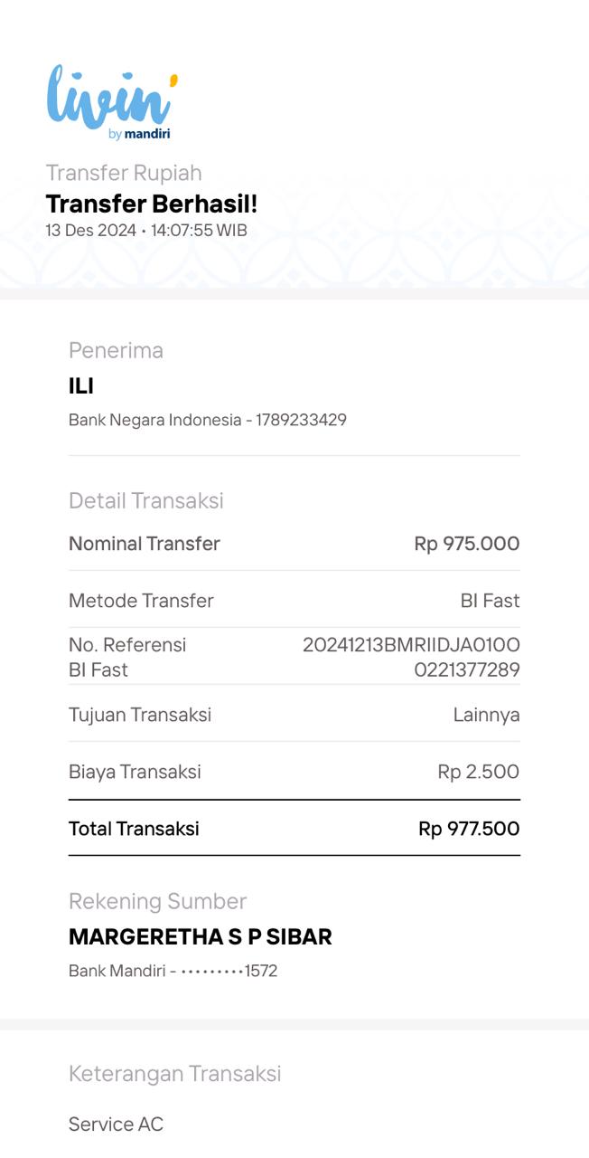Select the transaction date and time text
The image size is (589, 1158).
[146, 230]
